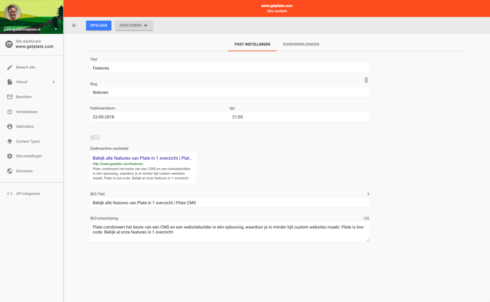Viewport: 490px width, 302px height.
Task: Click the layers icon beside Content Types
Action: point(9,142)
